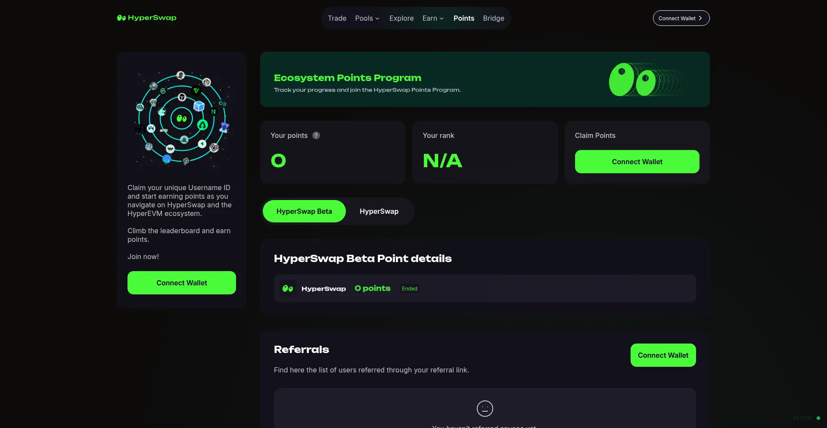This screenshot has width=827, height=428.
Task: Click the help icon beside Your points
Action: tap(316, 135)
